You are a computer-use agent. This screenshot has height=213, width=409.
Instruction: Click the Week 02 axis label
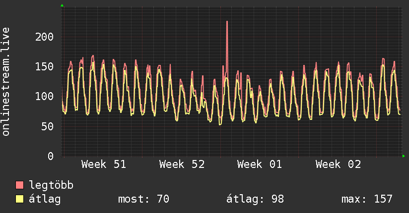pos(338,164)
